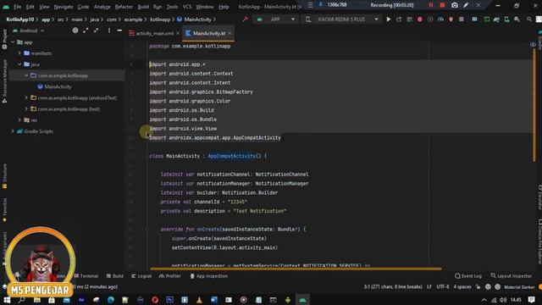Click the Device Manager icon in toolbar
This screenshot has width=542, height=305.
[506, 19]
